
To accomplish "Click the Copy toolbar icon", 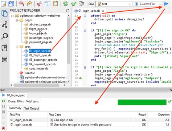I will pyautogui.click(x=48, y=4).
